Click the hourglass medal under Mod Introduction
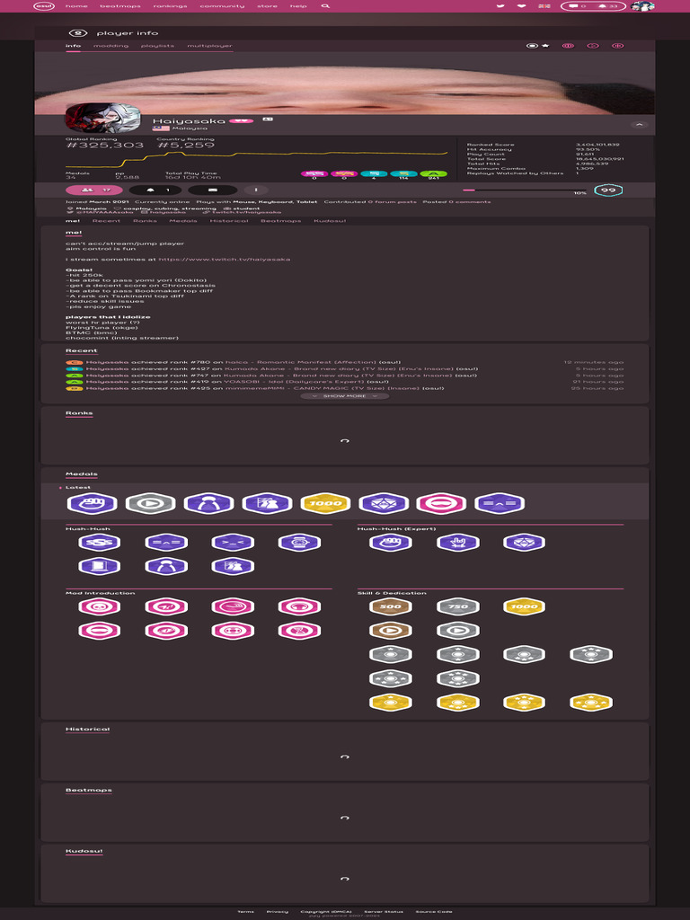Viewport: 690px width, 920px height. 299,631
